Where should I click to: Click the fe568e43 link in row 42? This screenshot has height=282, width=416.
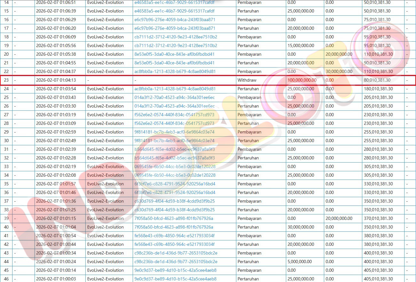coord(174,244)
